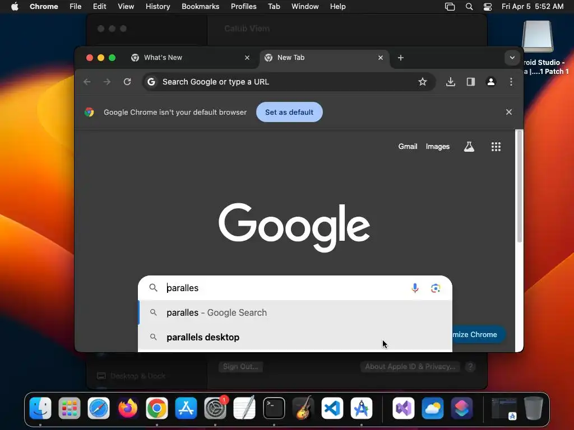Open Shortcuts app from the Dock
Image resolution: width=574 pixels, height=430 pixels.
coord(462,408)
